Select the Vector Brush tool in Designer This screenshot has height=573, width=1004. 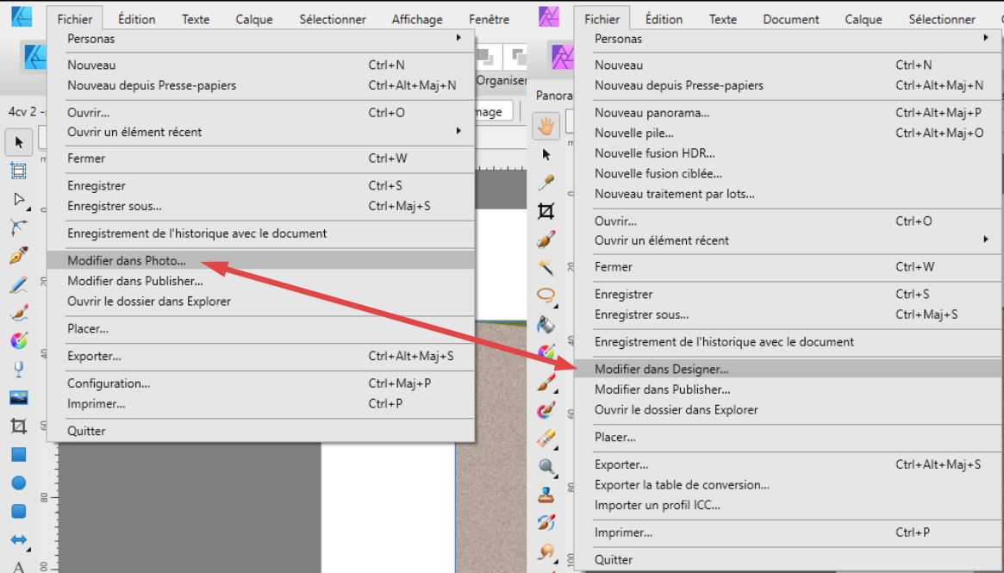pyautogui.click(x=19, y=313)
